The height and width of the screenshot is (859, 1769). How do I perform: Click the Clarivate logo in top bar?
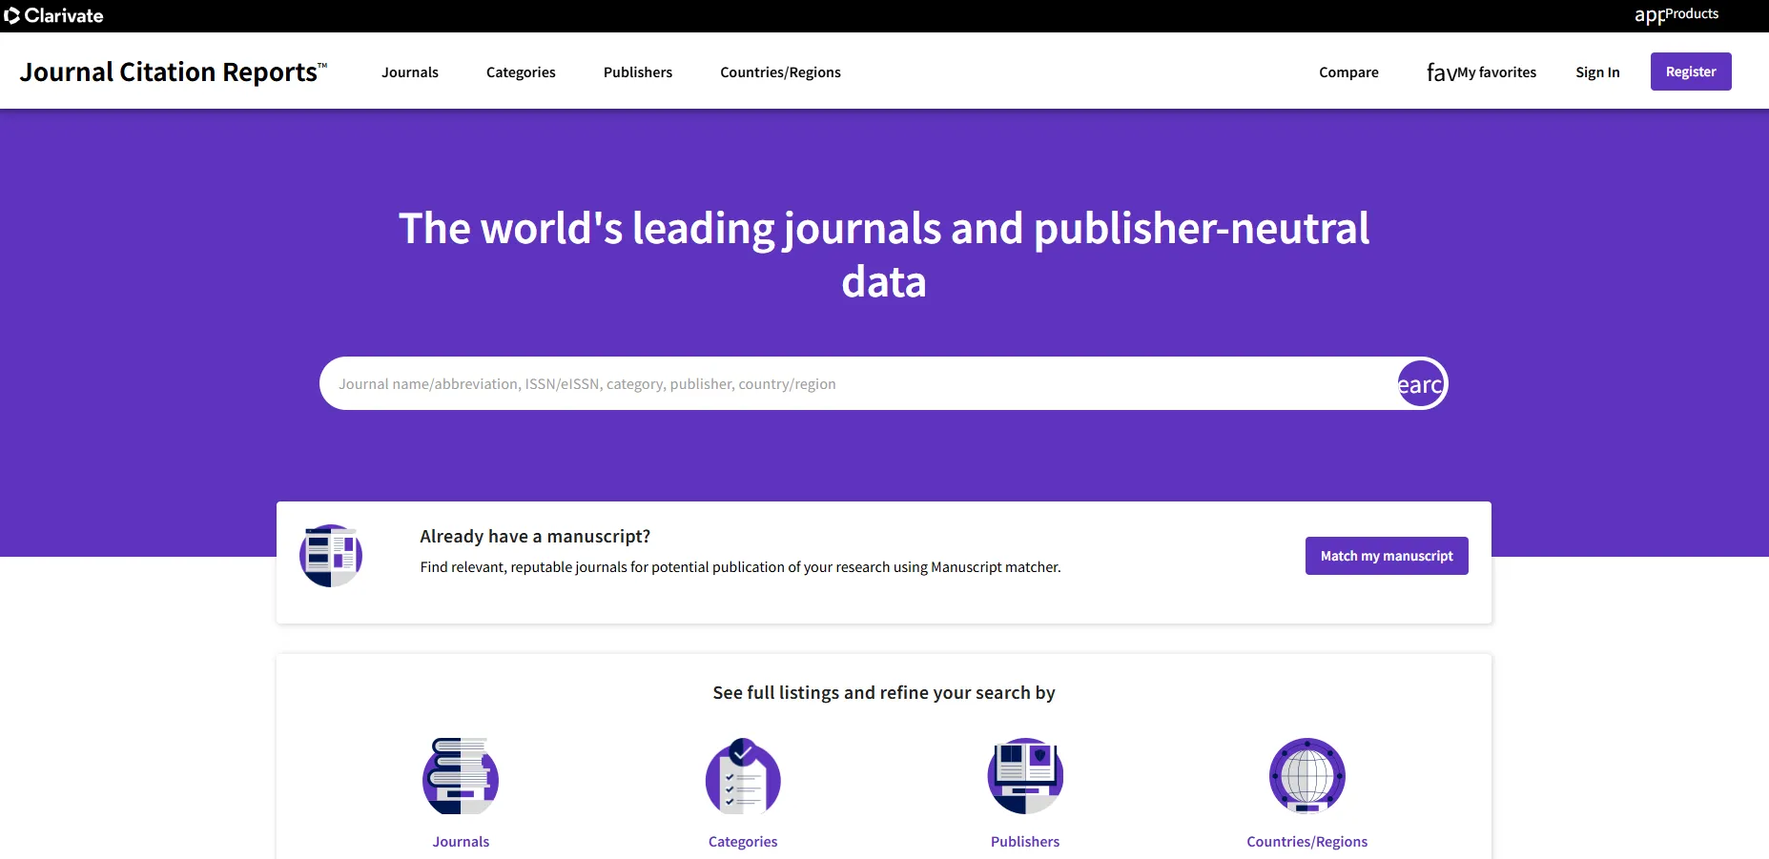coord(54,15)
